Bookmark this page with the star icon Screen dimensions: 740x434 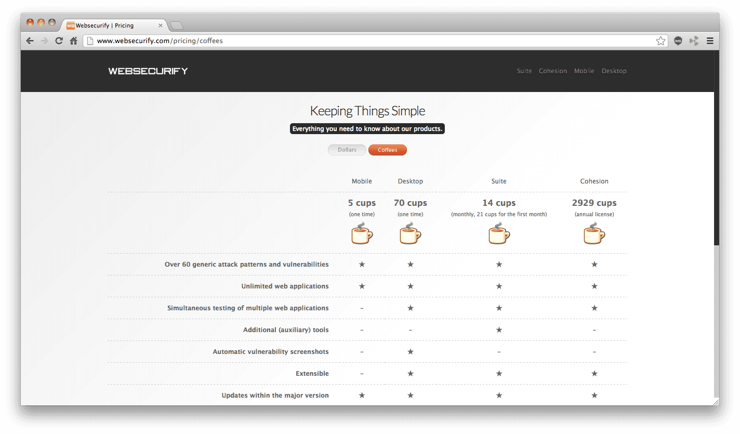pyautogui.click(x=660, y=41)
